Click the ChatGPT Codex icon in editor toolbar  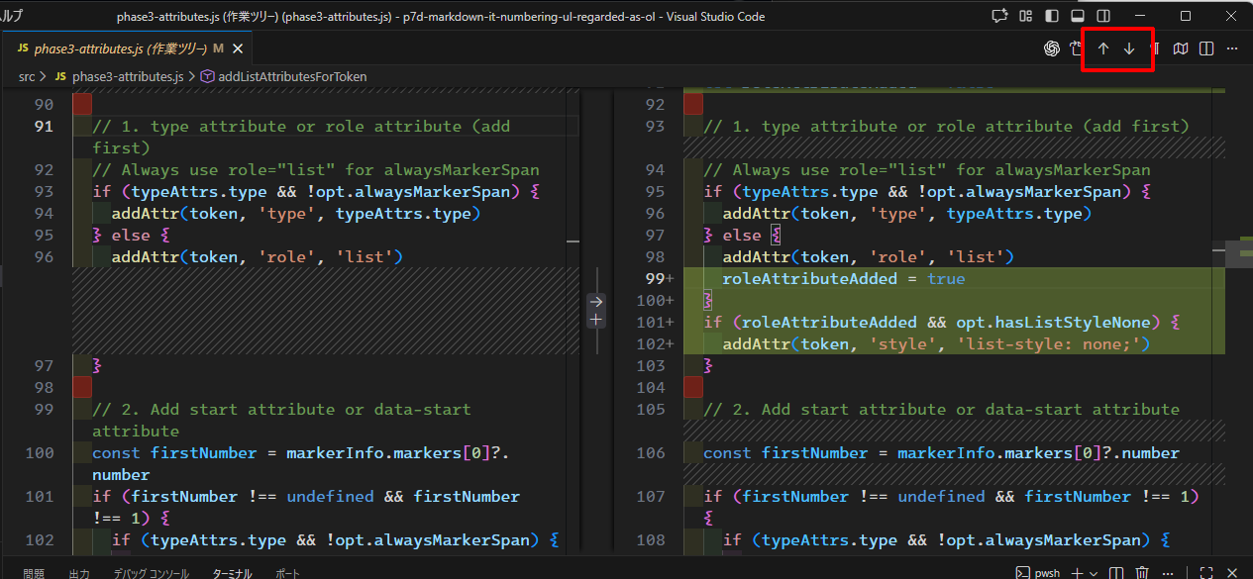tap(1052, 48)
